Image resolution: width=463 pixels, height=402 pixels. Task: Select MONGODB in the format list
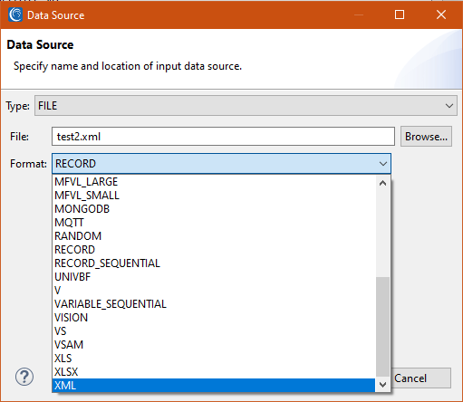[214, 209]
